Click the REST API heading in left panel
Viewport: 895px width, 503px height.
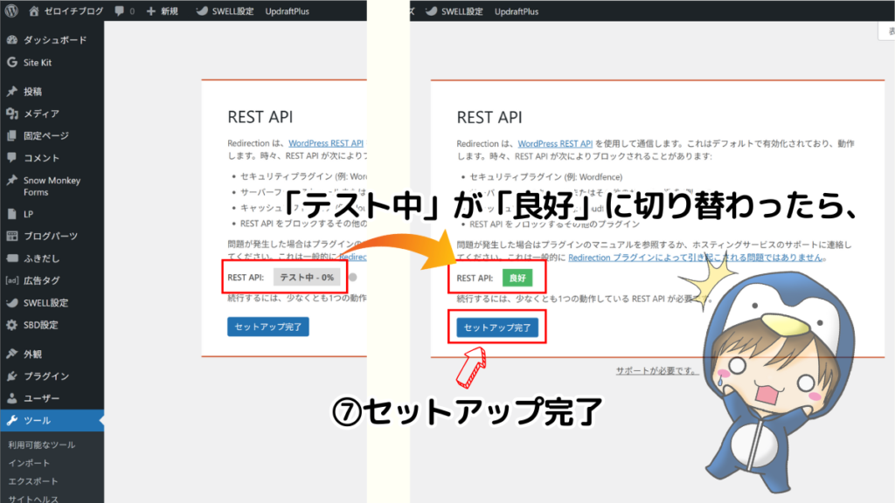tap(260, 116)
